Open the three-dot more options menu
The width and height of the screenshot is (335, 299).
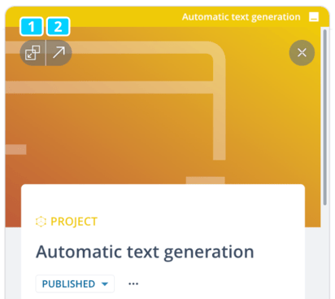[133, 284]
